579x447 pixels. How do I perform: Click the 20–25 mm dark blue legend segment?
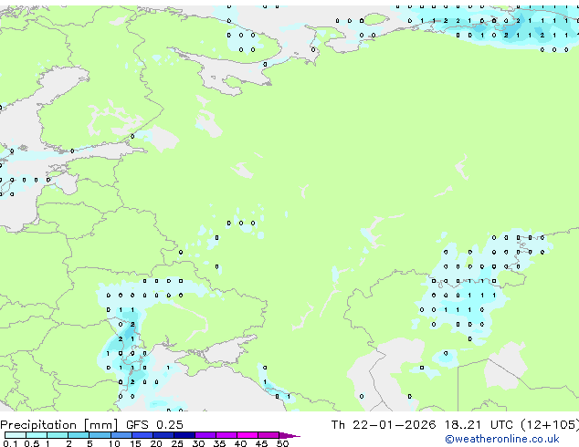[x=163, y=435]
